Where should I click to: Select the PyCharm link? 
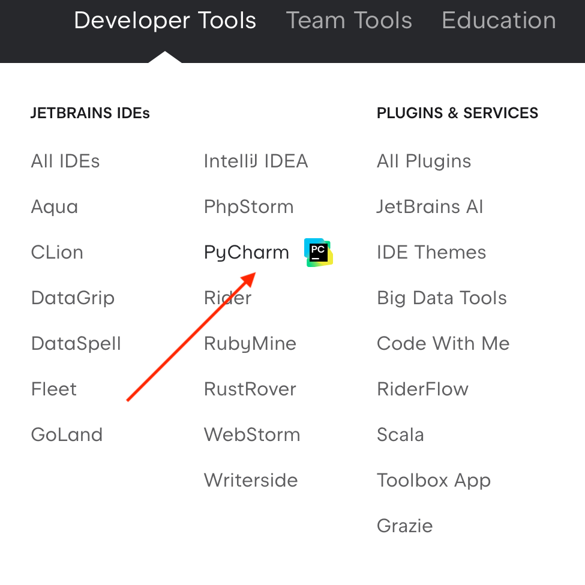coord(247,253)
